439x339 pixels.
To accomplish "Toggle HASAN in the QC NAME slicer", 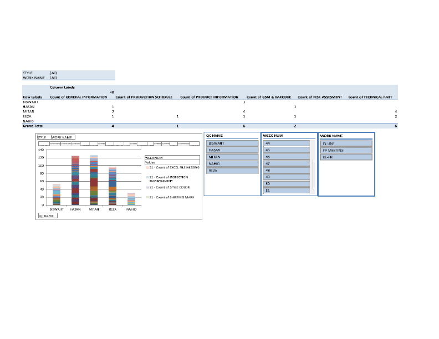I will (232, 150).
